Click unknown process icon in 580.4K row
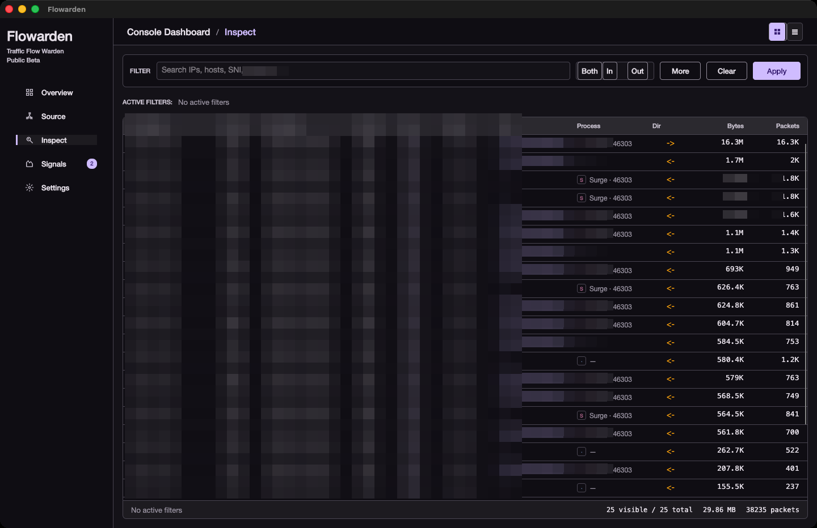Screen dimensions: 817x528 pyautogui.click(x=582, y=361)
